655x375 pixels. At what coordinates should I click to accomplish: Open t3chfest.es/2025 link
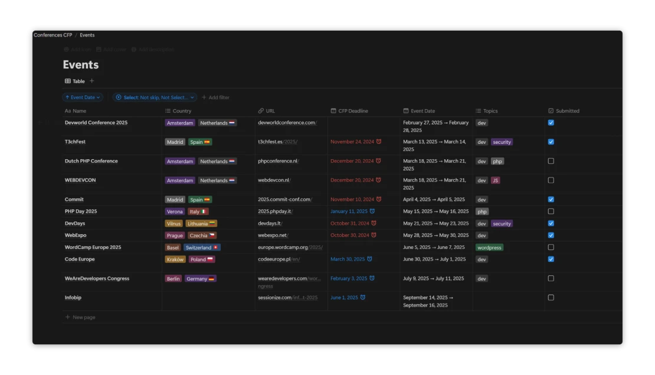(278, 142)
